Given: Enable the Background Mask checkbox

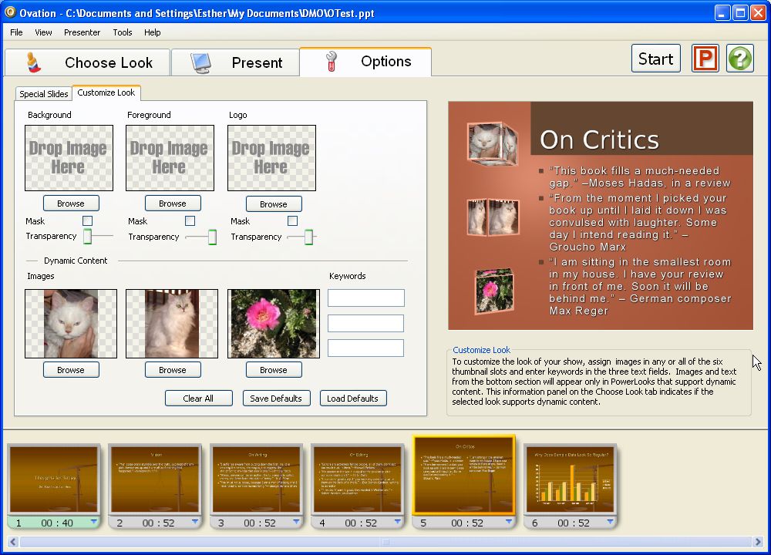Looking at the screenshot, I should (x=88, y=221).
